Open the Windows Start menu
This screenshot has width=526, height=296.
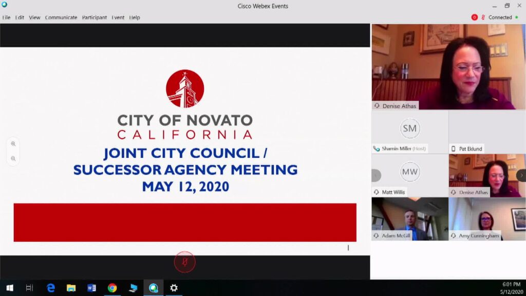click(9, 288)
